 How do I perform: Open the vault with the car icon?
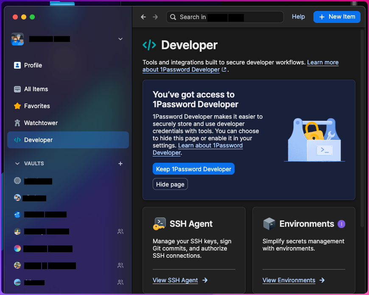tap(17, 282)
